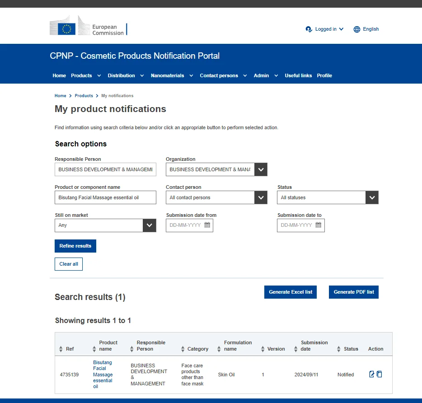Sort results by Status column arrows

tap(339, 349)
